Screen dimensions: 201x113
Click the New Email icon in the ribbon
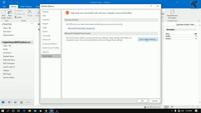pos(3,14)
